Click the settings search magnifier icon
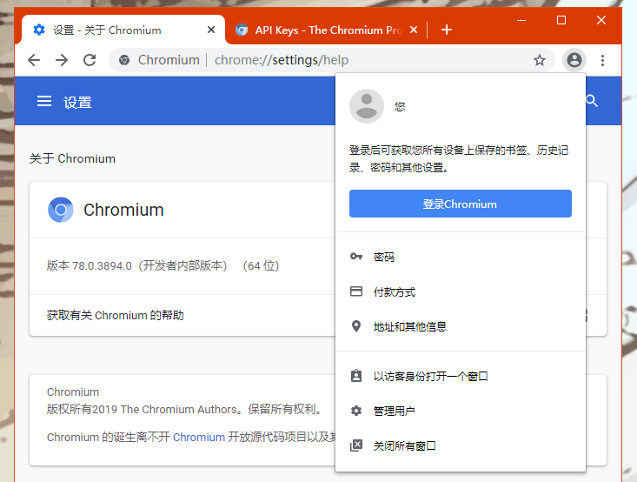This screenshot has width=637, height=482. pyautogui.click(x=593, y=102)
